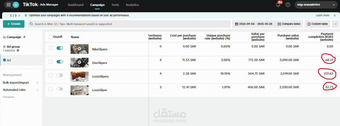Open the Tools menu

tap(115, 5)
